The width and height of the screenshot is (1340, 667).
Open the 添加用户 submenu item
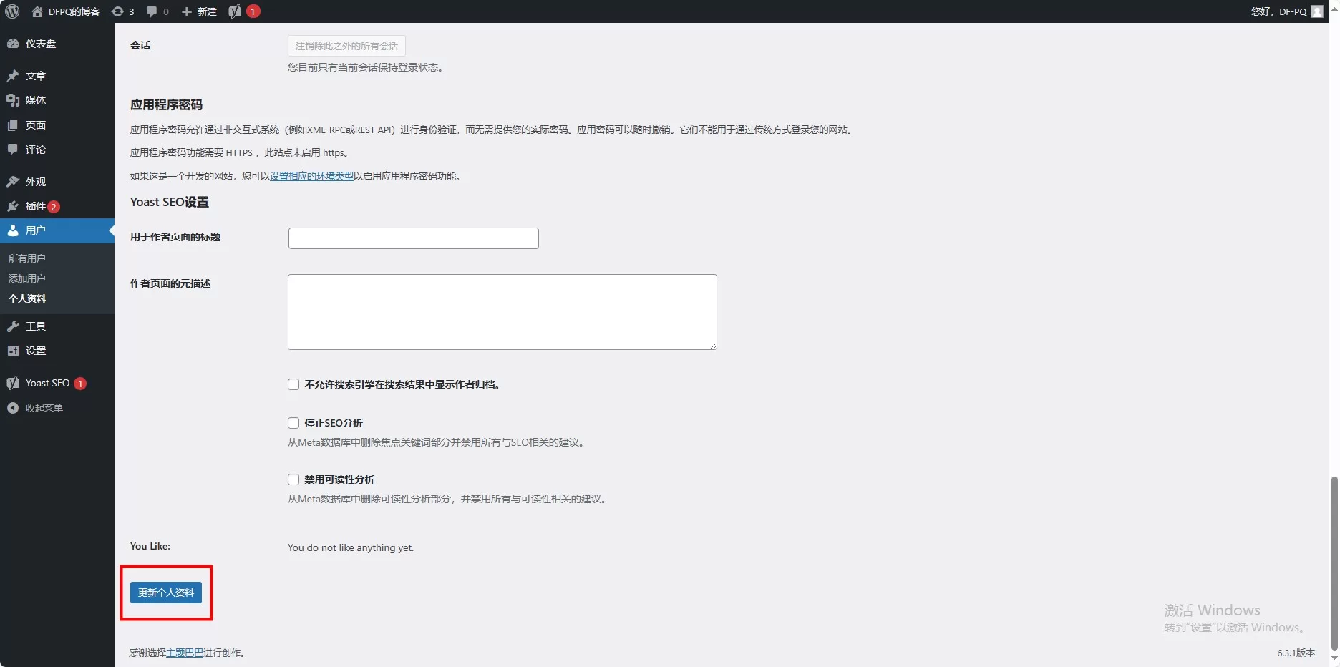point(27,278)
